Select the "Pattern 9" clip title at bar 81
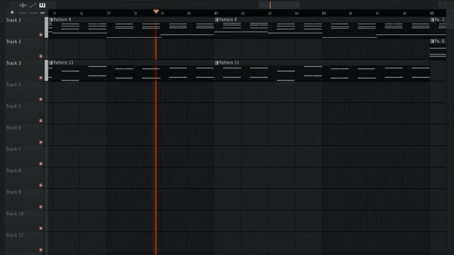Screen dimensions: 454x255 [x=228, y=20]
